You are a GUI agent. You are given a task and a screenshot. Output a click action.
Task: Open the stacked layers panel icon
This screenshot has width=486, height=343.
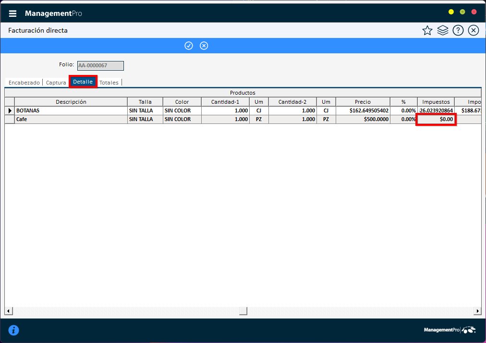pyautogui.click(x=443, y=30)
